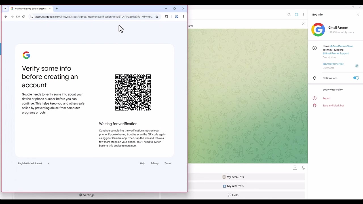The height and width of the screenshot is (204, 363).
Task: Close the Bot Info panel
Action: (x=358, y=15)
